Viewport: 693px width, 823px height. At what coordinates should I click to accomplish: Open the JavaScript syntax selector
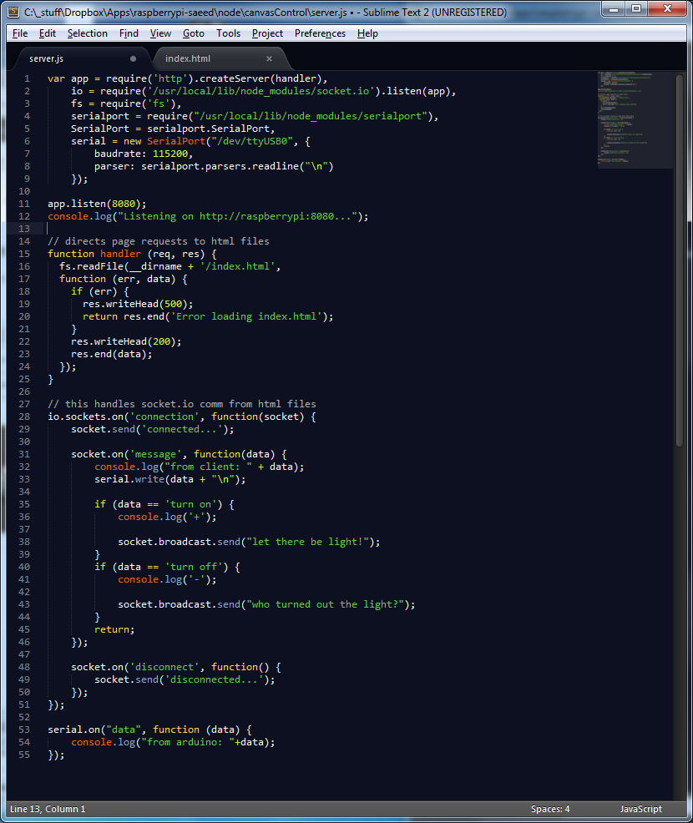coord(640,809)
